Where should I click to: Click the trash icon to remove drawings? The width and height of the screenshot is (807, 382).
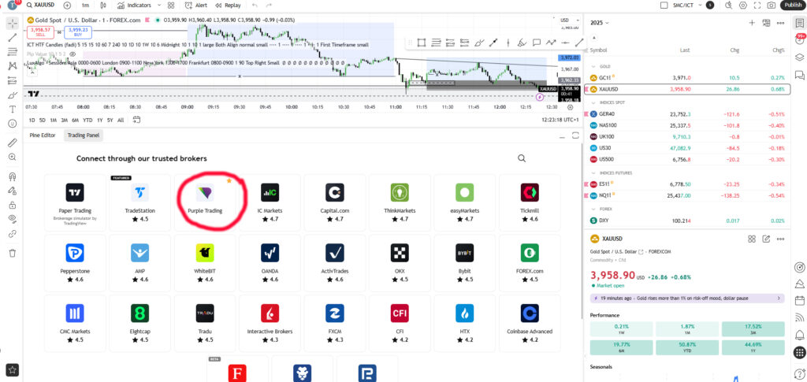point(12,253)
